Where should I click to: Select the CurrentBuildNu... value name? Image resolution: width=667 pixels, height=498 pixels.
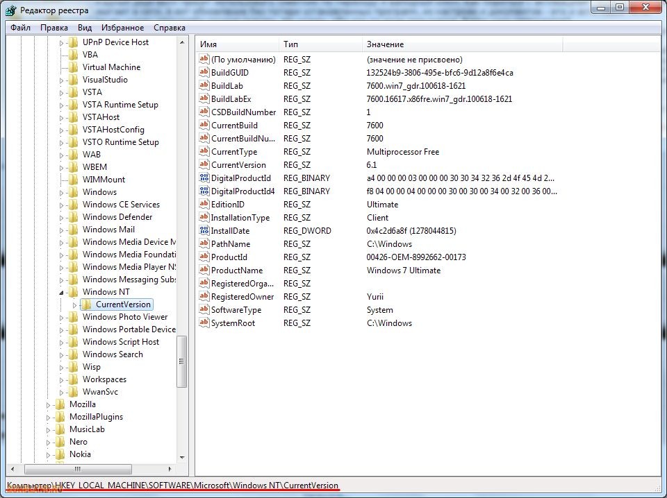[x=243, y=139]
